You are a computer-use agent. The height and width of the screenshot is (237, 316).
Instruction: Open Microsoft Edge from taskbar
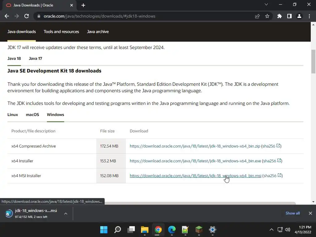(172, 230)
